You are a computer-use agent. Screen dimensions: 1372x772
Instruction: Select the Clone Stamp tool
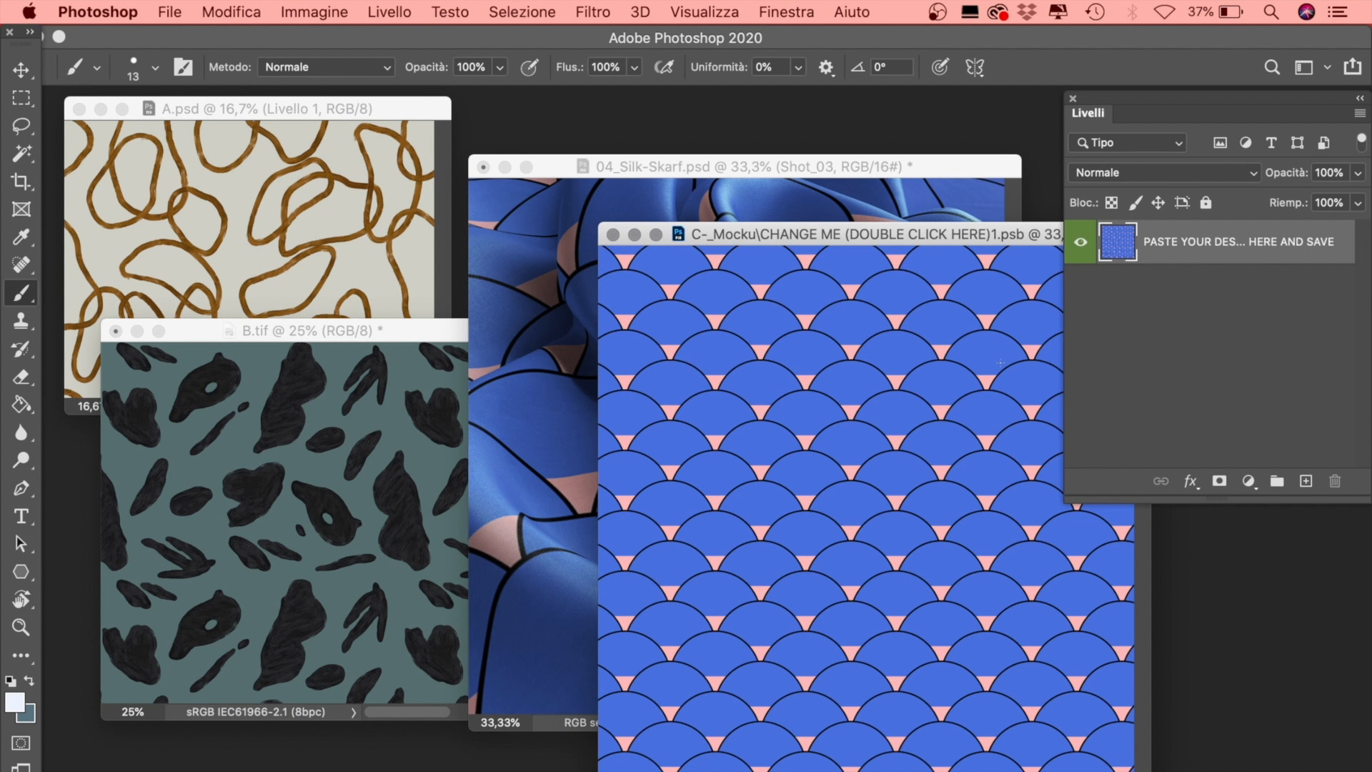(21, 321)
